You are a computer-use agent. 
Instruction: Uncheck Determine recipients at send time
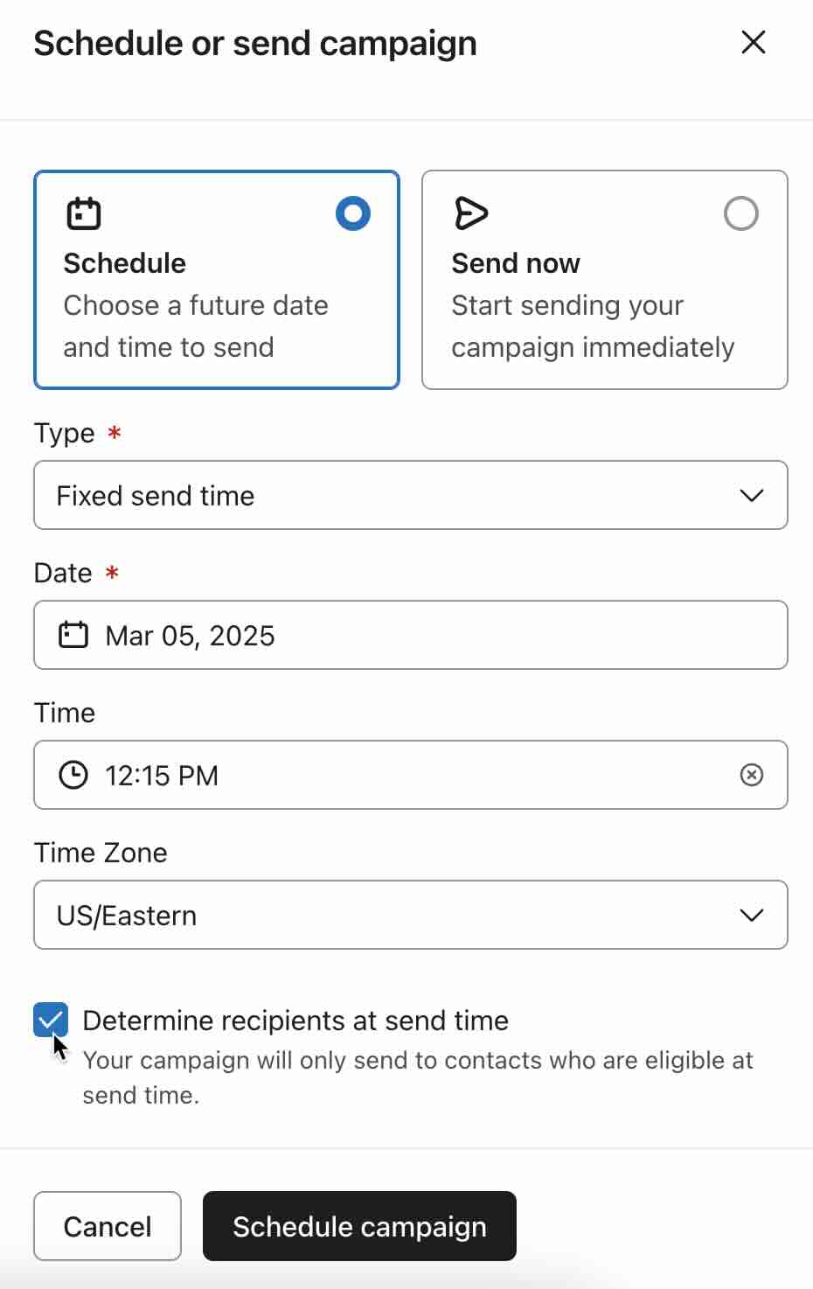(50, 1019)
